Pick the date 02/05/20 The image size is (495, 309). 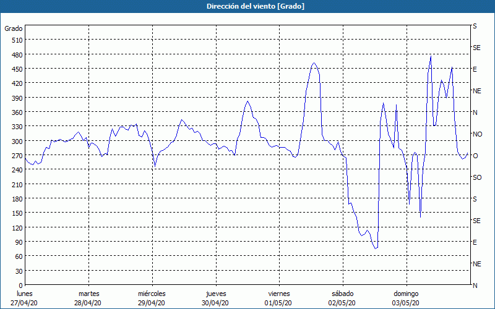pyautogui.click(x=342, y=303)
